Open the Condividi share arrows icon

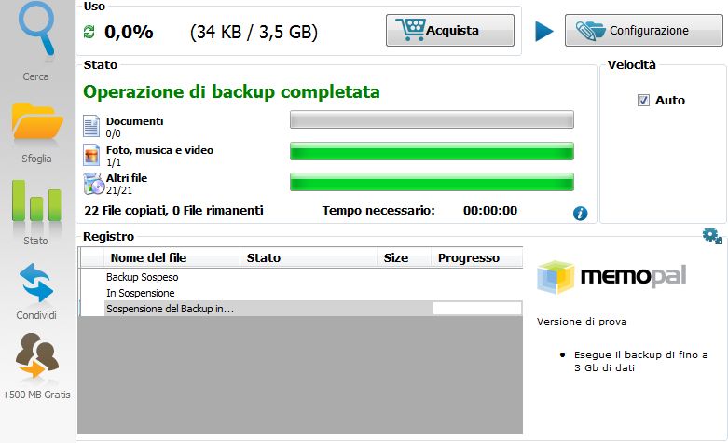tap(36, 284)
